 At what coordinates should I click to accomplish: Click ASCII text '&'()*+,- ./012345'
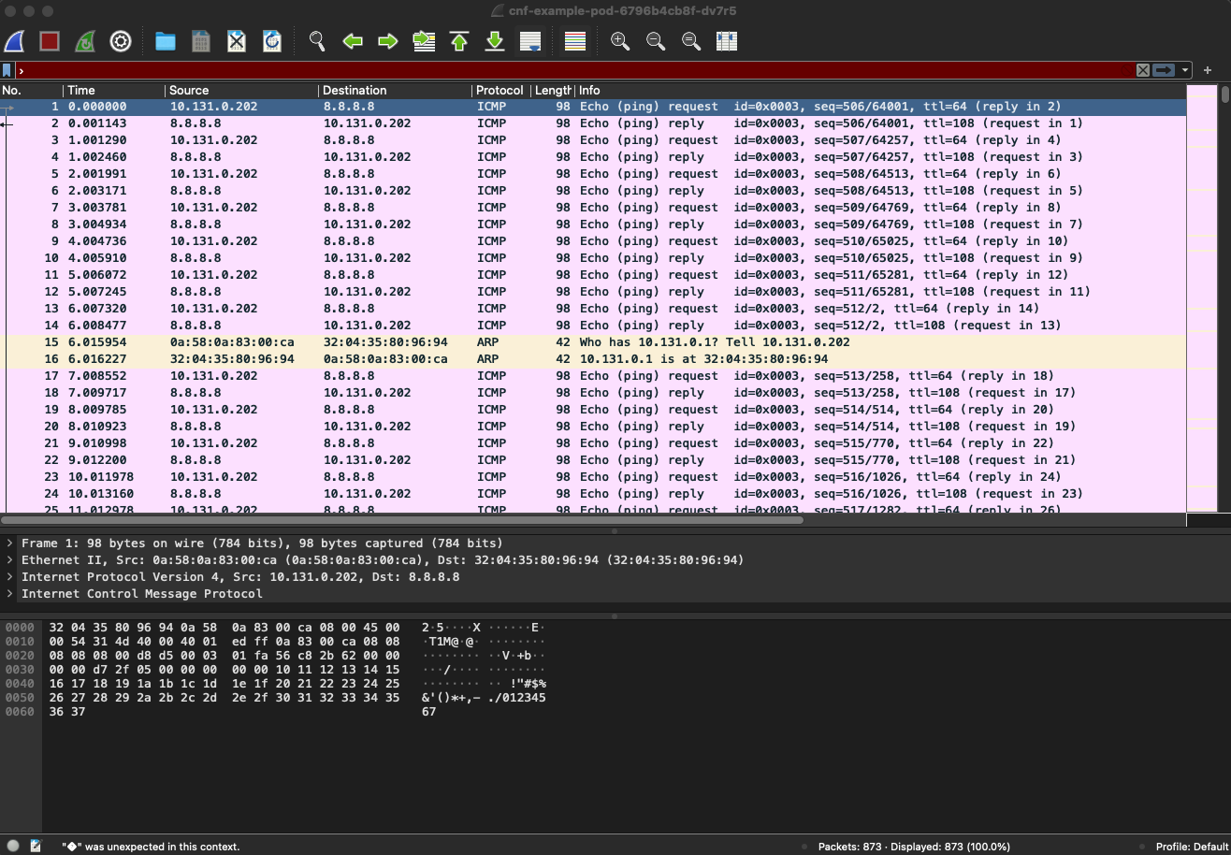click(x=484, y=698)
